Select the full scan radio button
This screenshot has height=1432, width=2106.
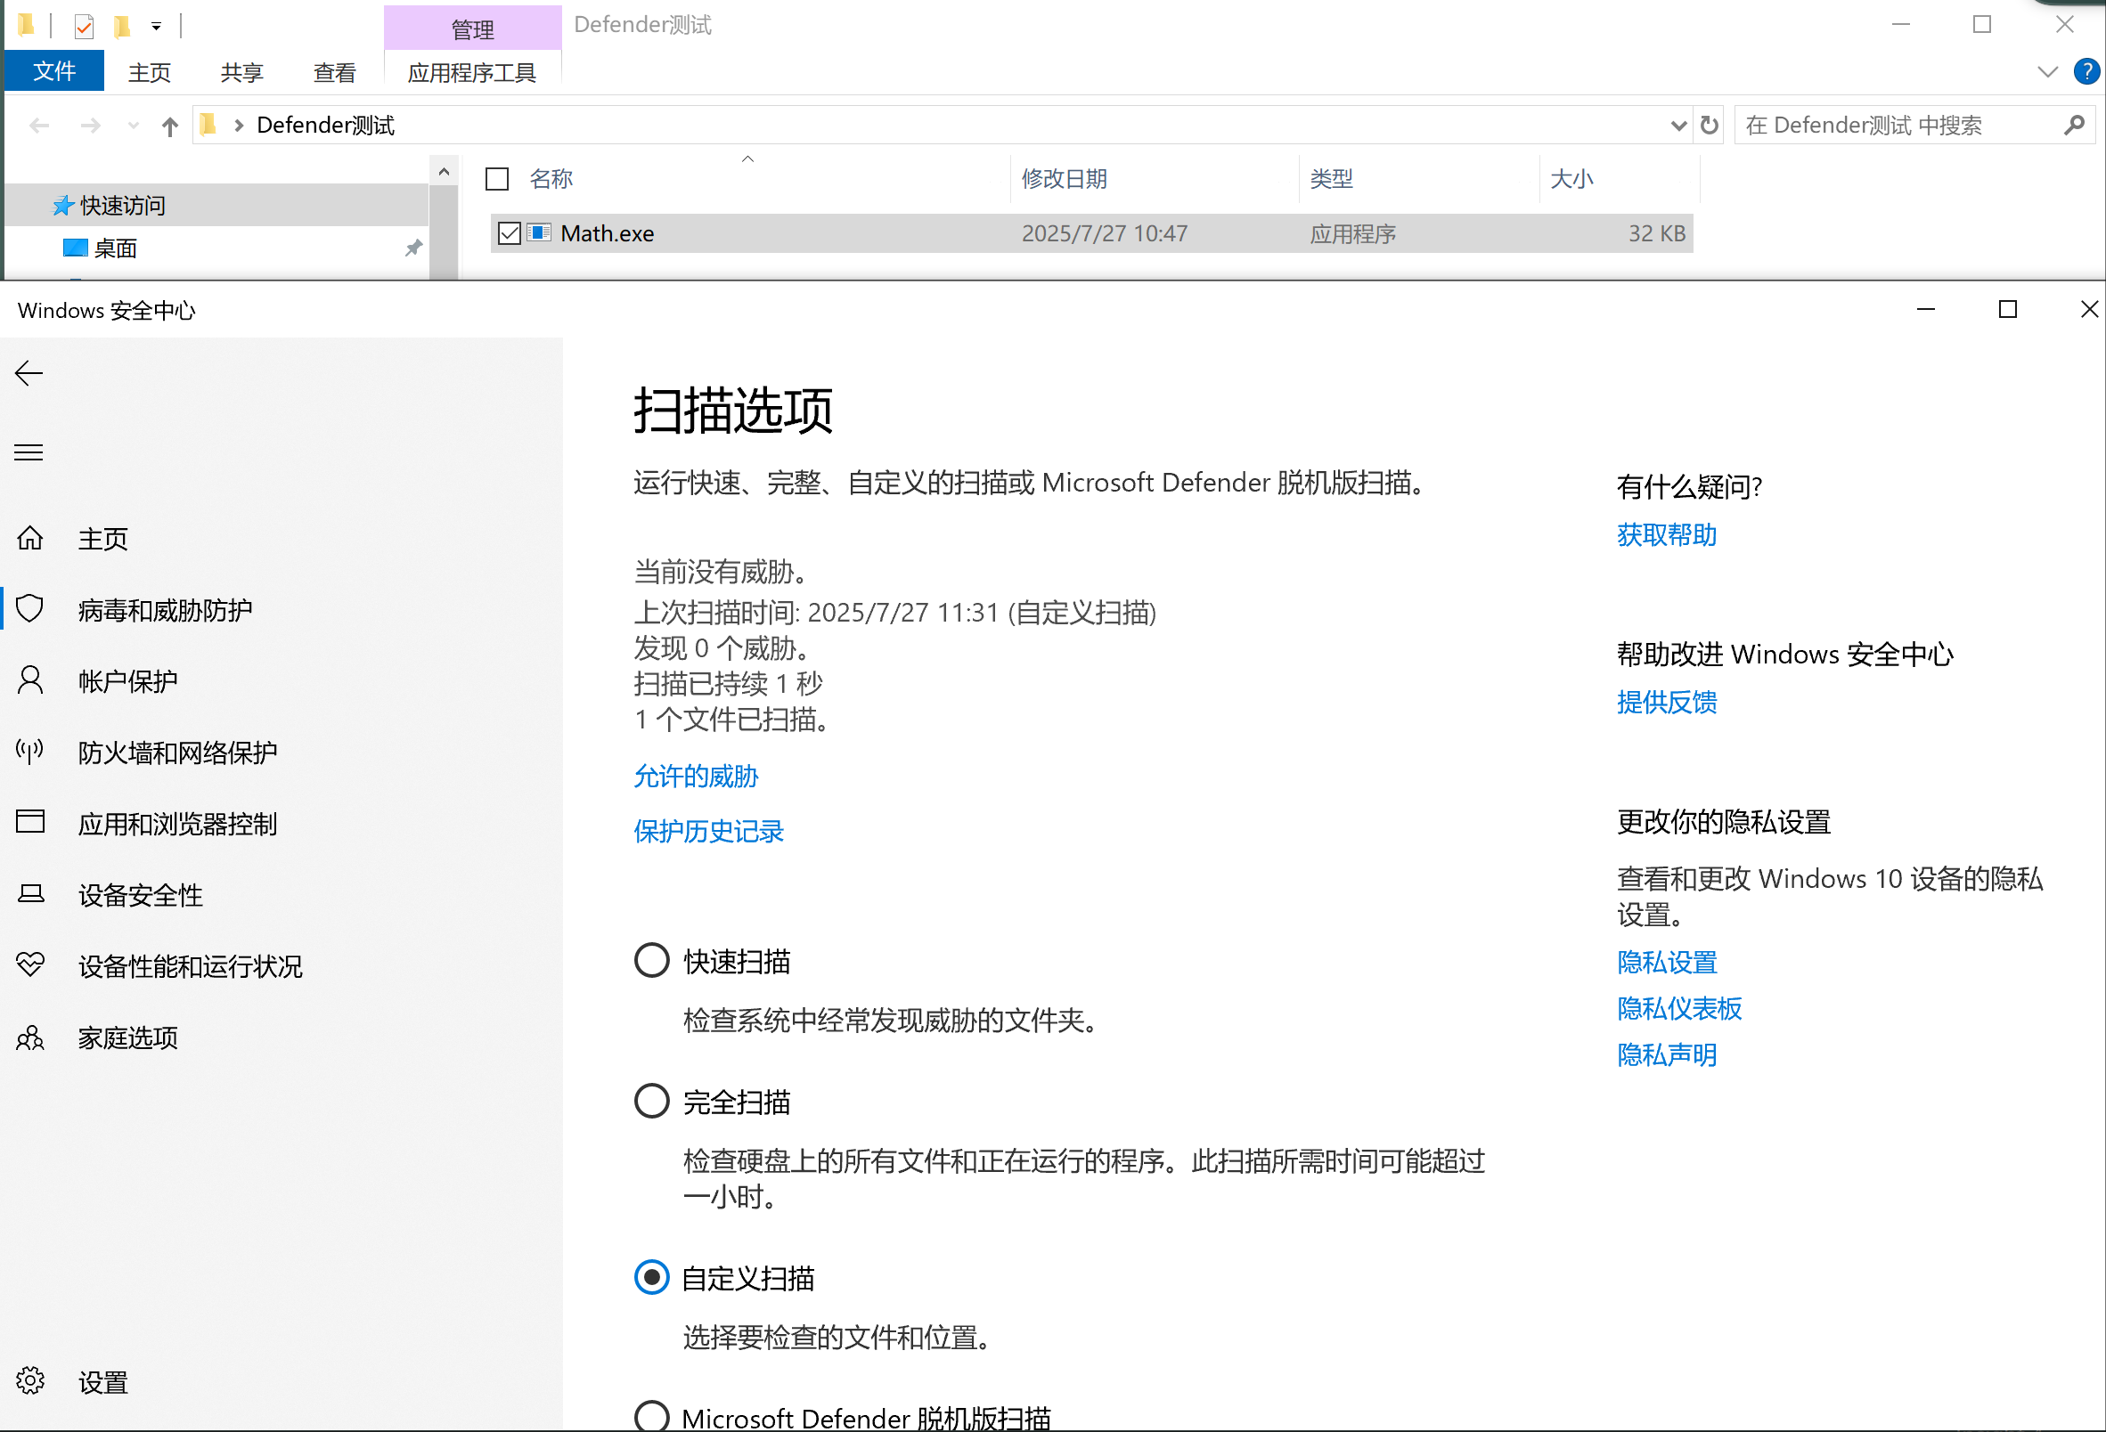click(x=651, y=1101)
